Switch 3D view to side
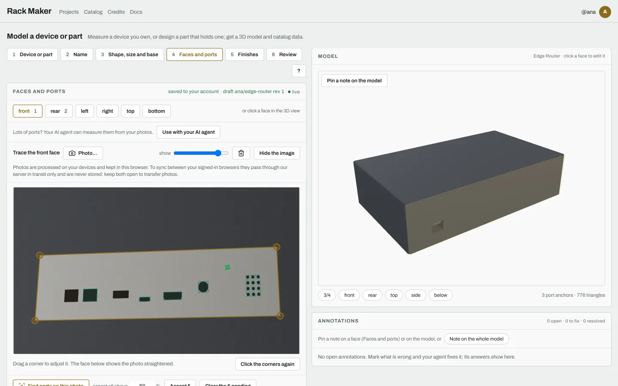Viewport: 618px width, 386px height. (416, 295)
